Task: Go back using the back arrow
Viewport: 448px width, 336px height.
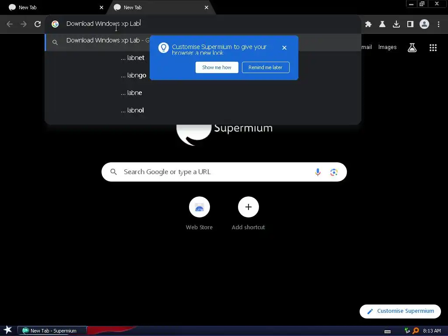Action: [10, 24]
